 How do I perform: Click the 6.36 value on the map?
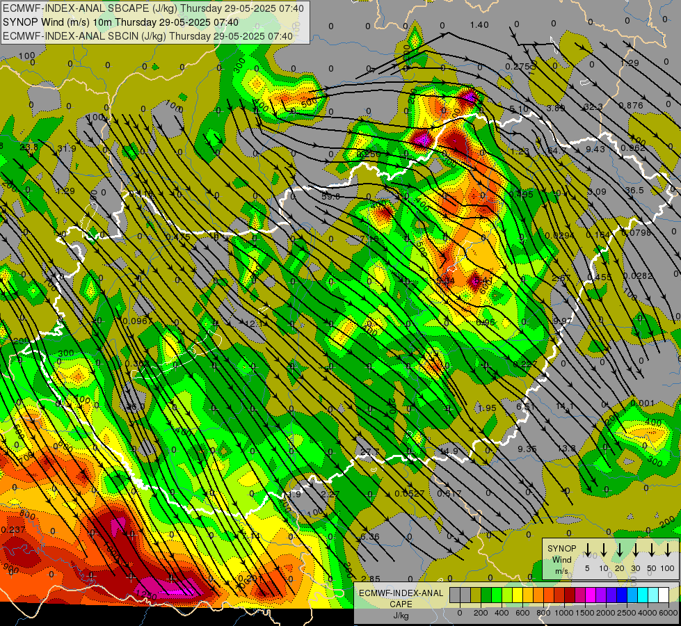point(369,536)
